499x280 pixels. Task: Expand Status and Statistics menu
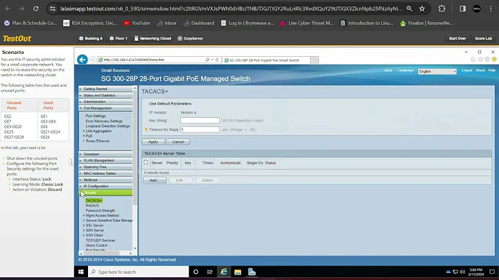point(105,96)
